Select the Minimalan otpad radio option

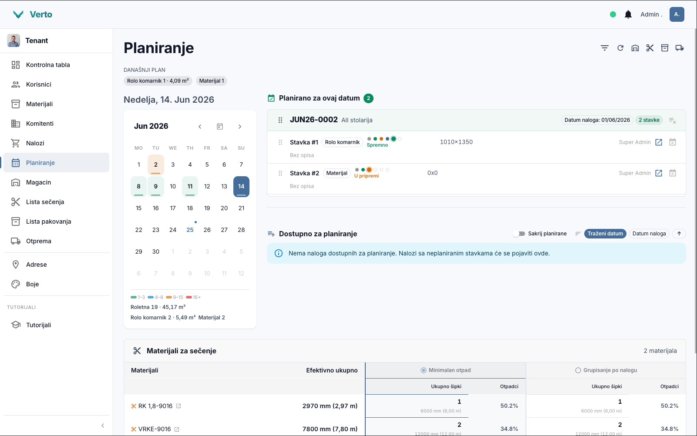[x=423, y=370]
